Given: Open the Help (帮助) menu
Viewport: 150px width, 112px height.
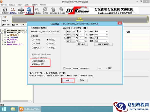Looking at the screenshot, I should pyautogui.click(x=43, y=5).
